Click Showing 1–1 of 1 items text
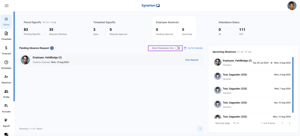The height and width of the screenshot is (136, 300). click(x=31, y=129)
